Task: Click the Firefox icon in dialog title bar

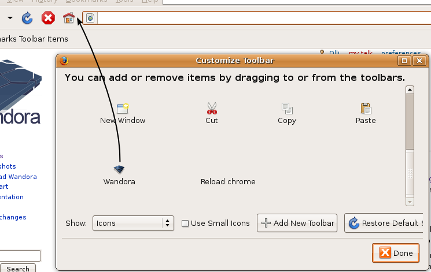Action: (64, 61)
